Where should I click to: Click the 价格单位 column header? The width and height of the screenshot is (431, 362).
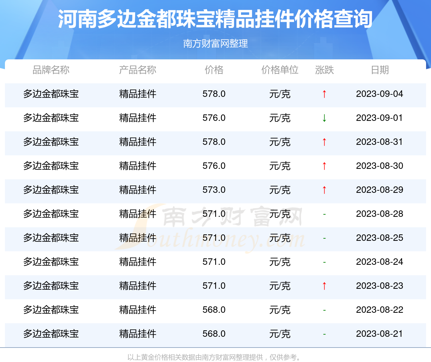(x=280, y=70)
